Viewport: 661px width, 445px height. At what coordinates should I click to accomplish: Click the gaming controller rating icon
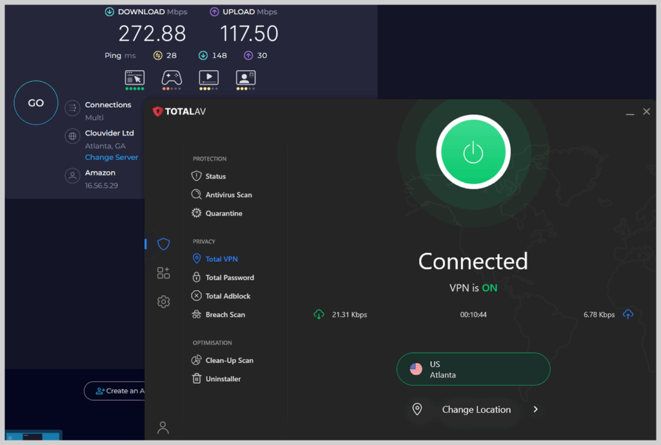[172, 80]
